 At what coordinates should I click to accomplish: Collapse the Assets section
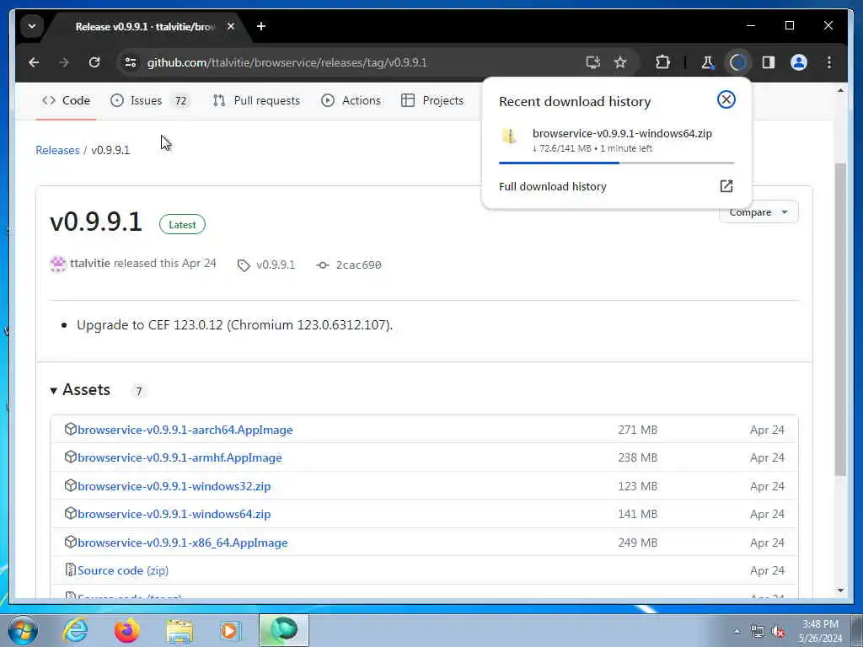coord(80,390)
